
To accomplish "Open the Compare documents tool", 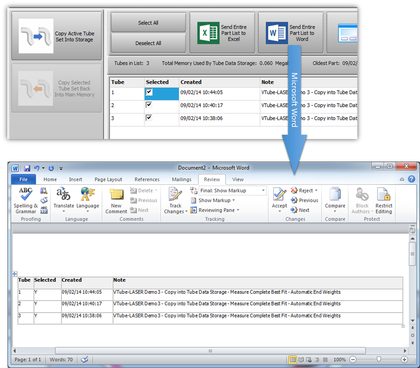I will pos(335,195).
